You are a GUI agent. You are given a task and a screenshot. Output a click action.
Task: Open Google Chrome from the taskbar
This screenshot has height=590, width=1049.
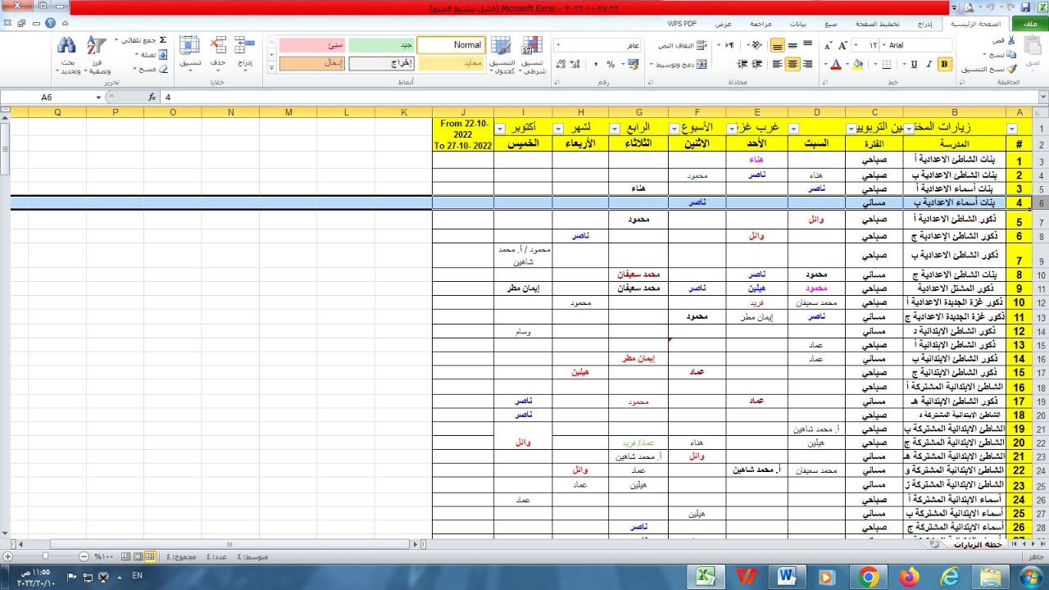click(x=868, y=577)
